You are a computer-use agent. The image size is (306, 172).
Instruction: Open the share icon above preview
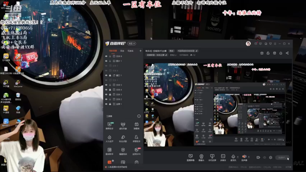pos(287,53)
